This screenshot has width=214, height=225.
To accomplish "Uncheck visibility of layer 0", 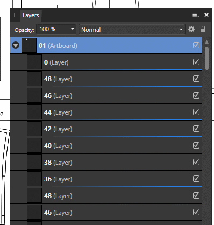I will click(196, 62).
